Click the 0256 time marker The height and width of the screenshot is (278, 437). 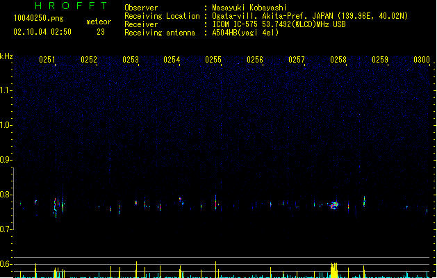coord(255,60)
